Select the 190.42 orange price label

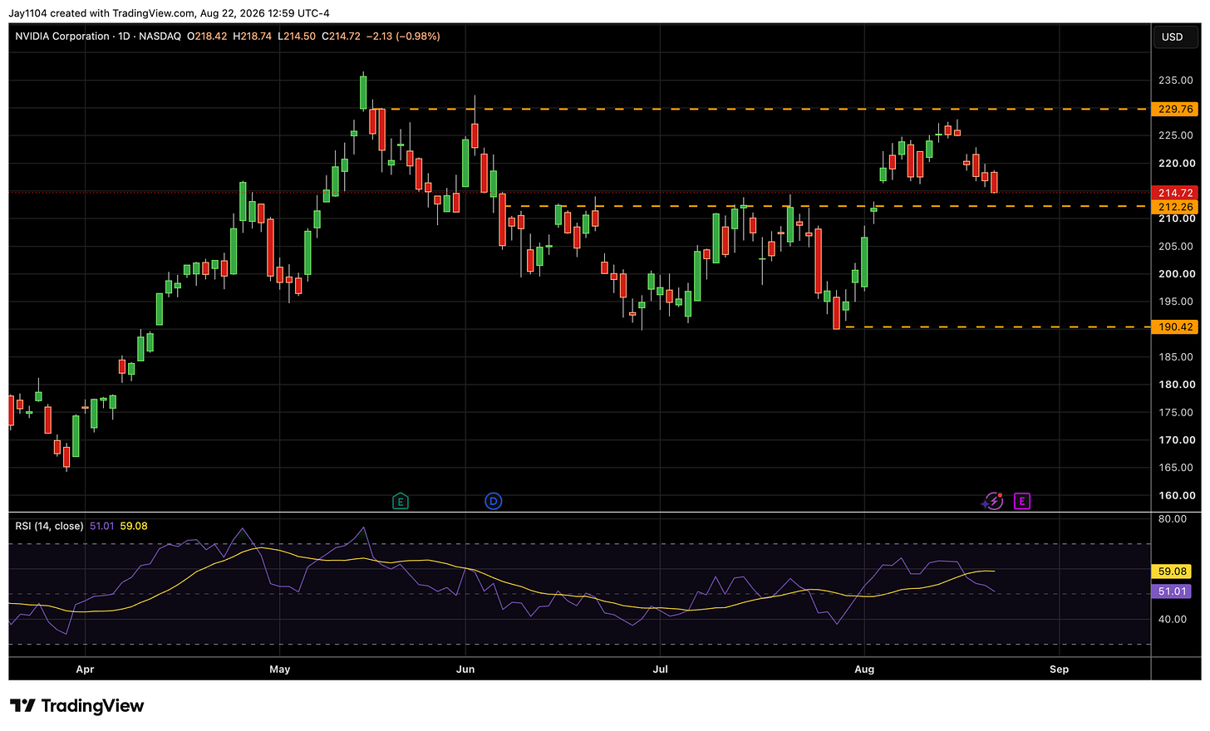pos(1175,327)
